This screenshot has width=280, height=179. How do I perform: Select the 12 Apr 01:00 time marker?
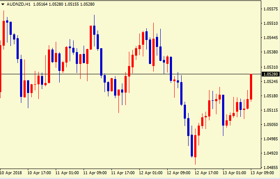pos(152,173)
